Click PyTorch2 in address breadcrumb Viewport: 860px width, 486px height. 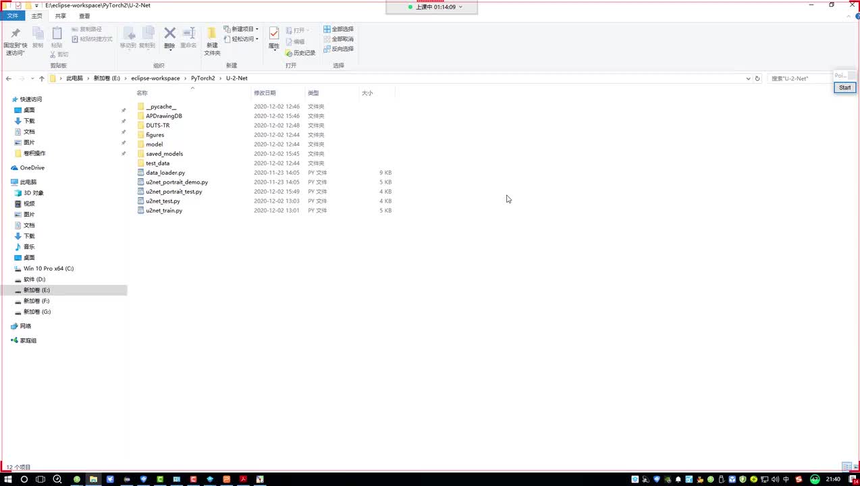[x=203, y=78]
